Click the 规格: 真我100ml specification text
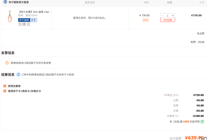This screenshot has height=140, width=207. 28,16
